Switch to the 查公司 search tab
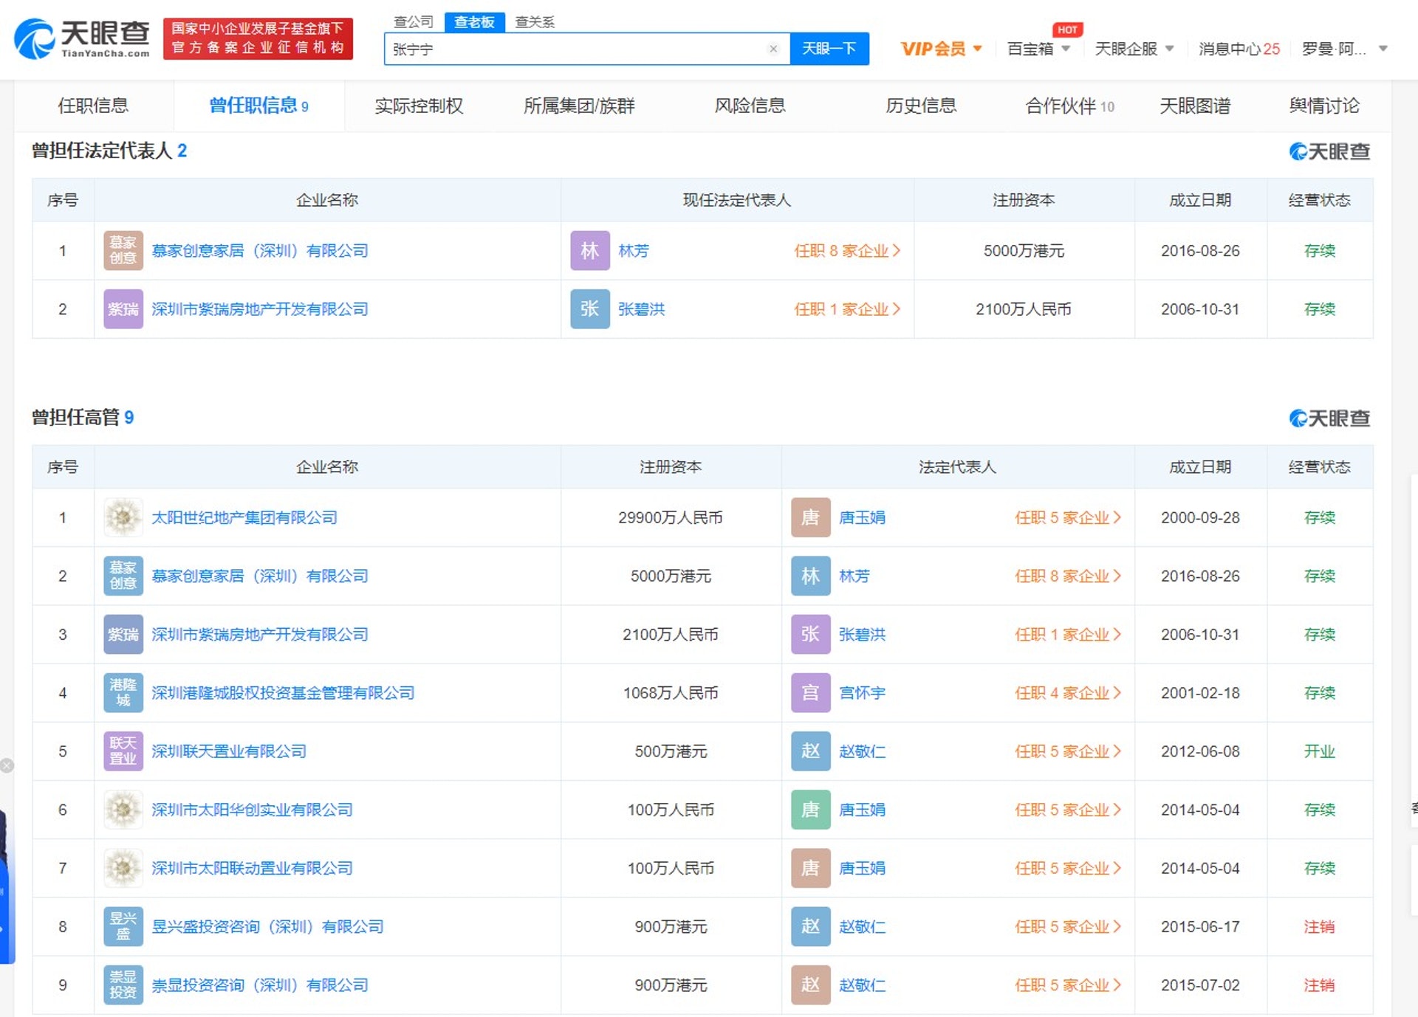 [x=413, y=21]
